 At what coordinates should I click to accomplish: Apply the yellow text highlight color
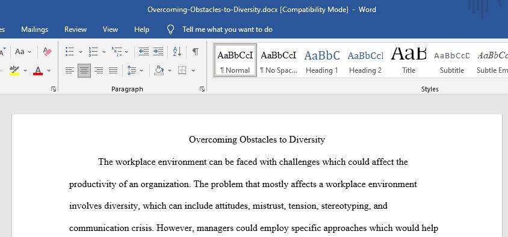(14, 70)
